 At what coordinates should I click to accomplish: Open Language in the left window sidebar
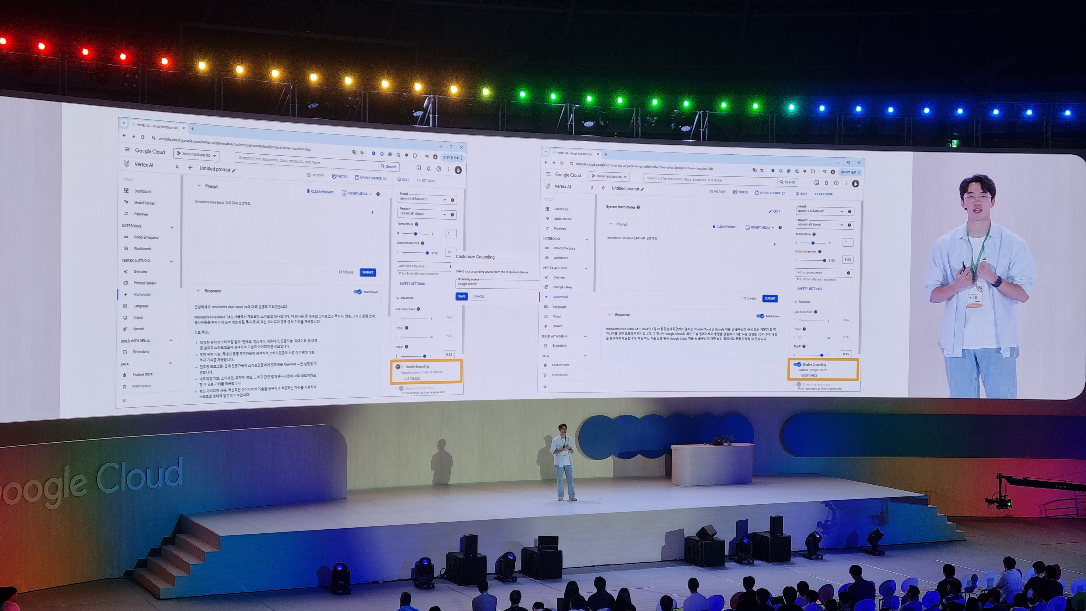[140, 306]
